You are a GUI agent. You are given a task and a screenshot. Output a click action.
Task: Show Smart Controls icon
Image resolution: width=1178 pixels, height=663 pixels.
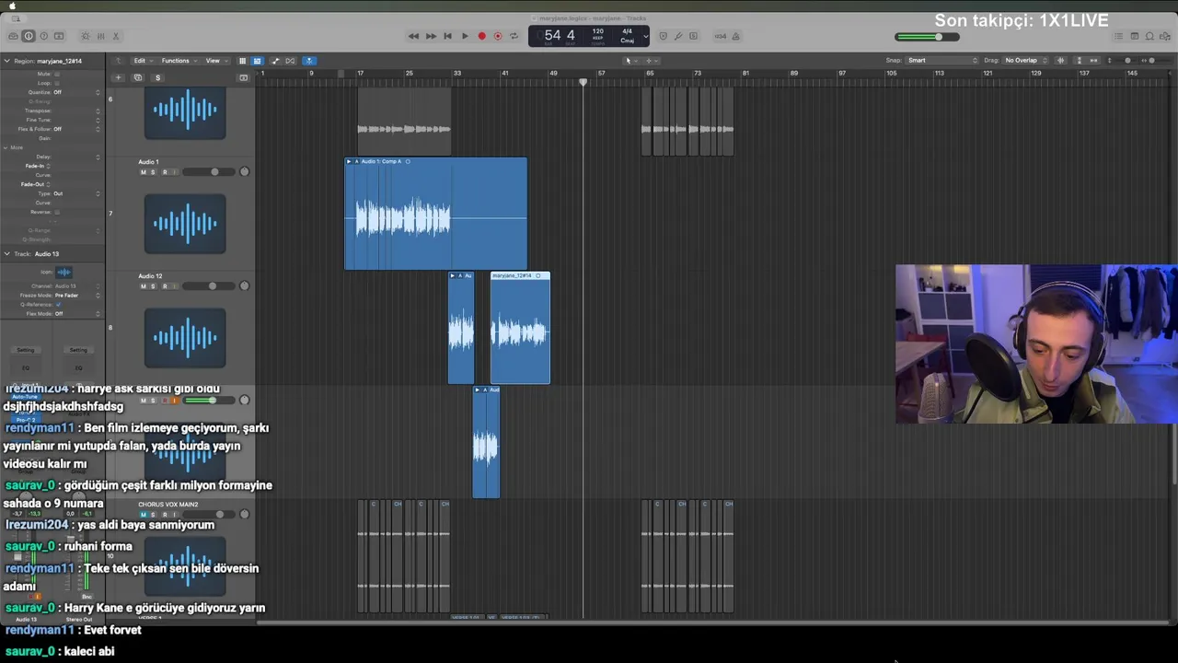coord(86,36)
